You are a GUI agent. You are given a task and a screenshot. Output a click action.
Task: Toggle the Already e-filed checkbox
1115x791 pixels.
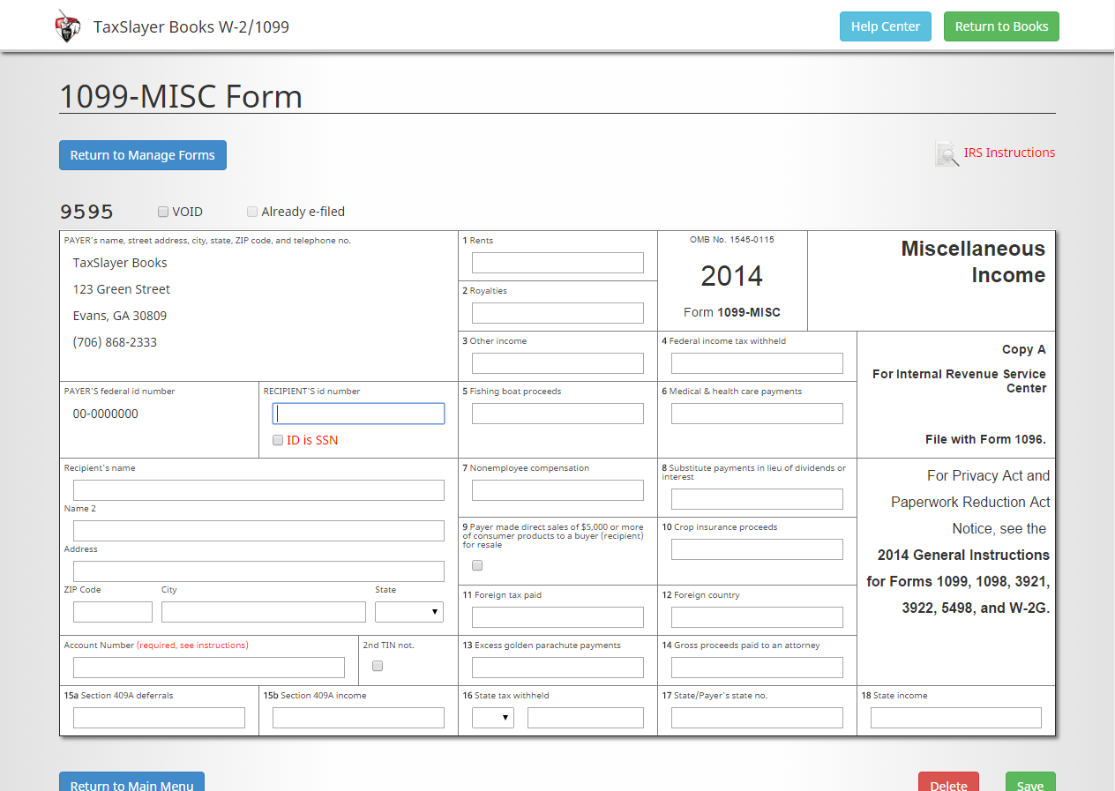252,212
